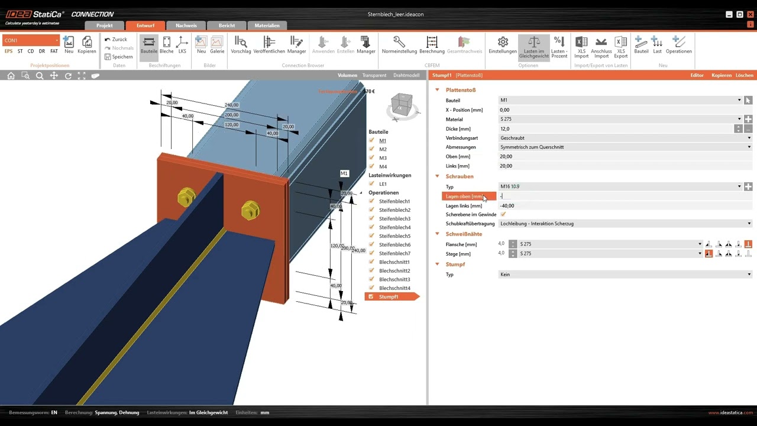The width and height of the screenshot is (757, 426).
Task: Open the Galerie of pictures
Action: pos(217,44)
